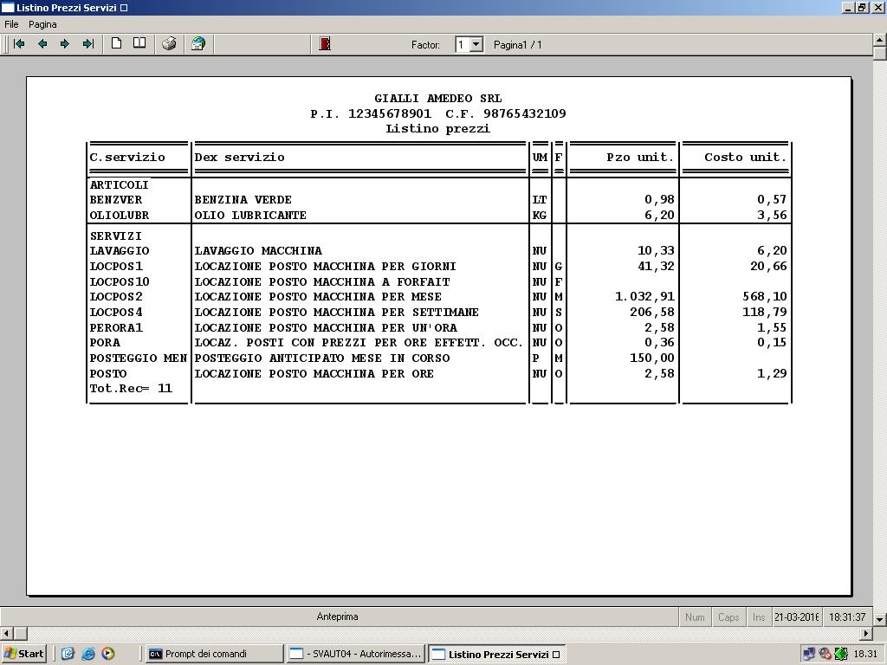Open the File menu
887x665 pixels.
pos(11,24)
